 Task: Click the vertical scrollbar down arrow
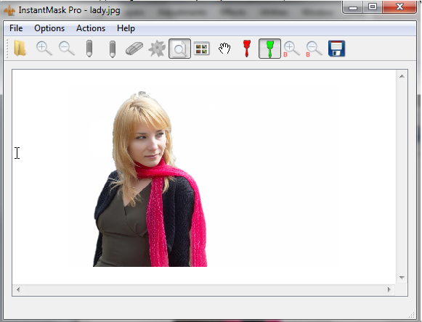[402, 277]
